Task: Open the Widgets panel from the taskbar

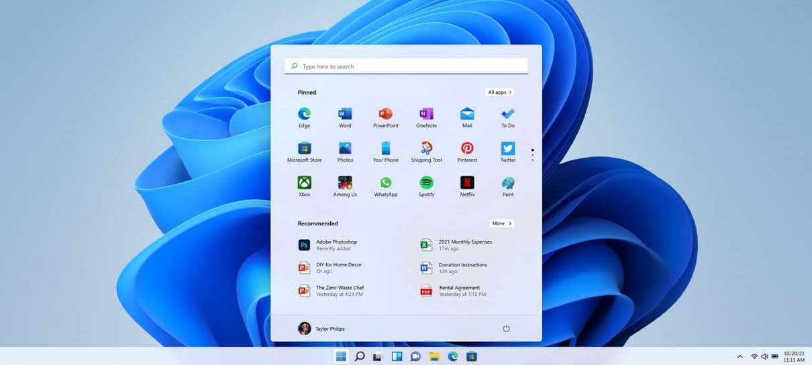Action: point(397,356)
